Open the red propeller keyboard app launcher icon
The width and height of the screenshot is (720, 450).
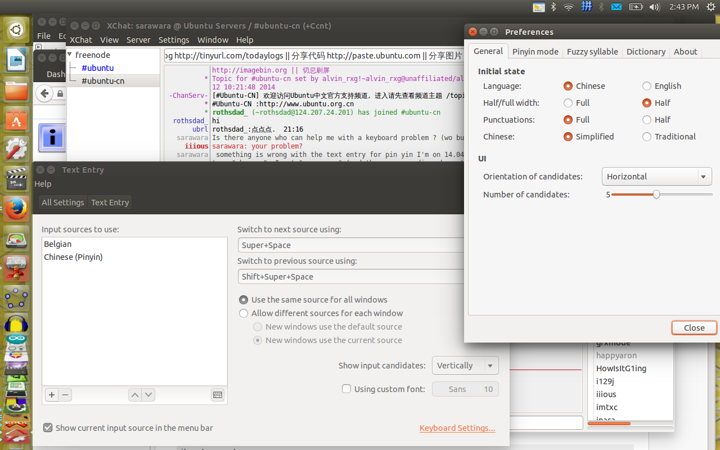point(16,268)
